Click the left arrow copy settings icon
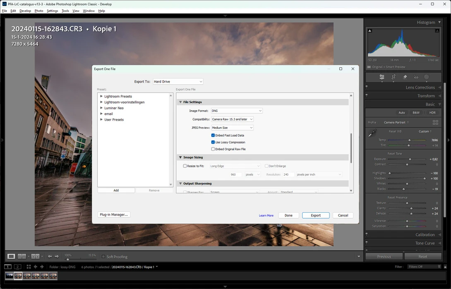Viewport: 451px width, 289px height. (x=50, y=256)
